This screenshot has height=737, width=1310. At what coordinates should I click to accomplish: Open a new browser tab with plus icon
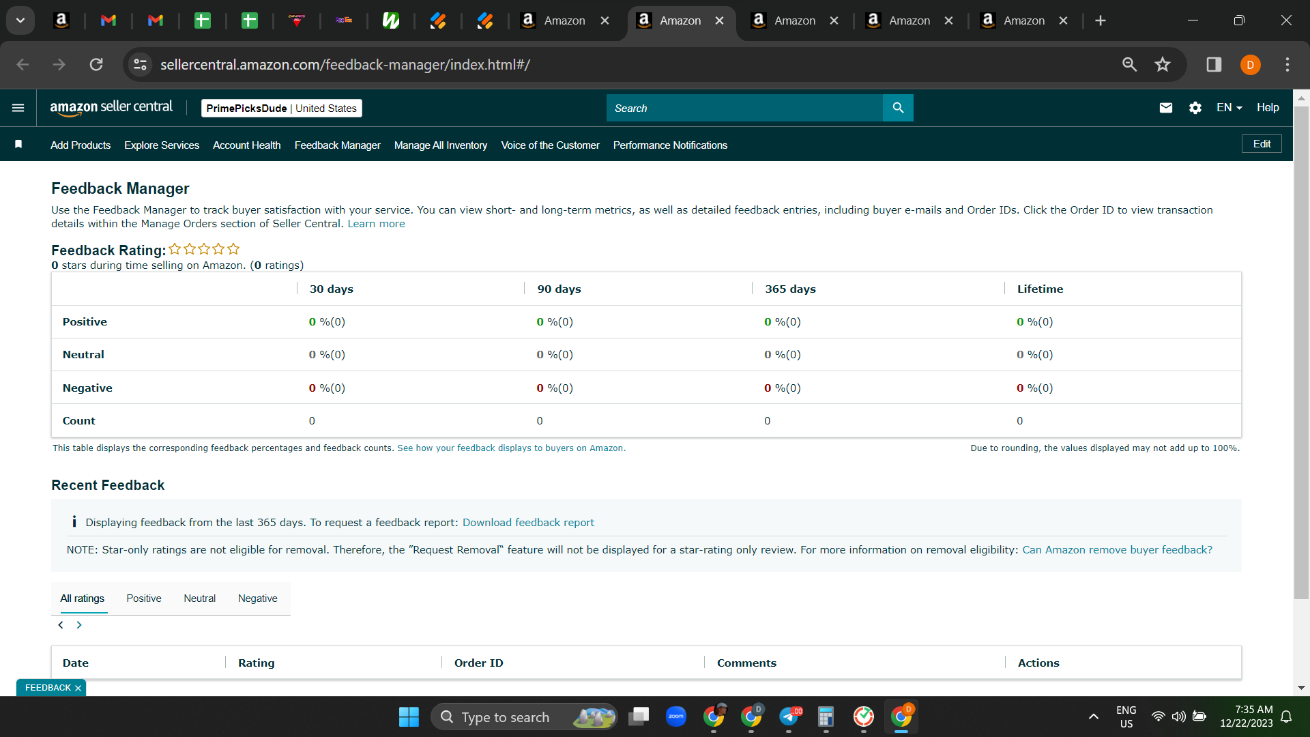(x=1101, y=20)
